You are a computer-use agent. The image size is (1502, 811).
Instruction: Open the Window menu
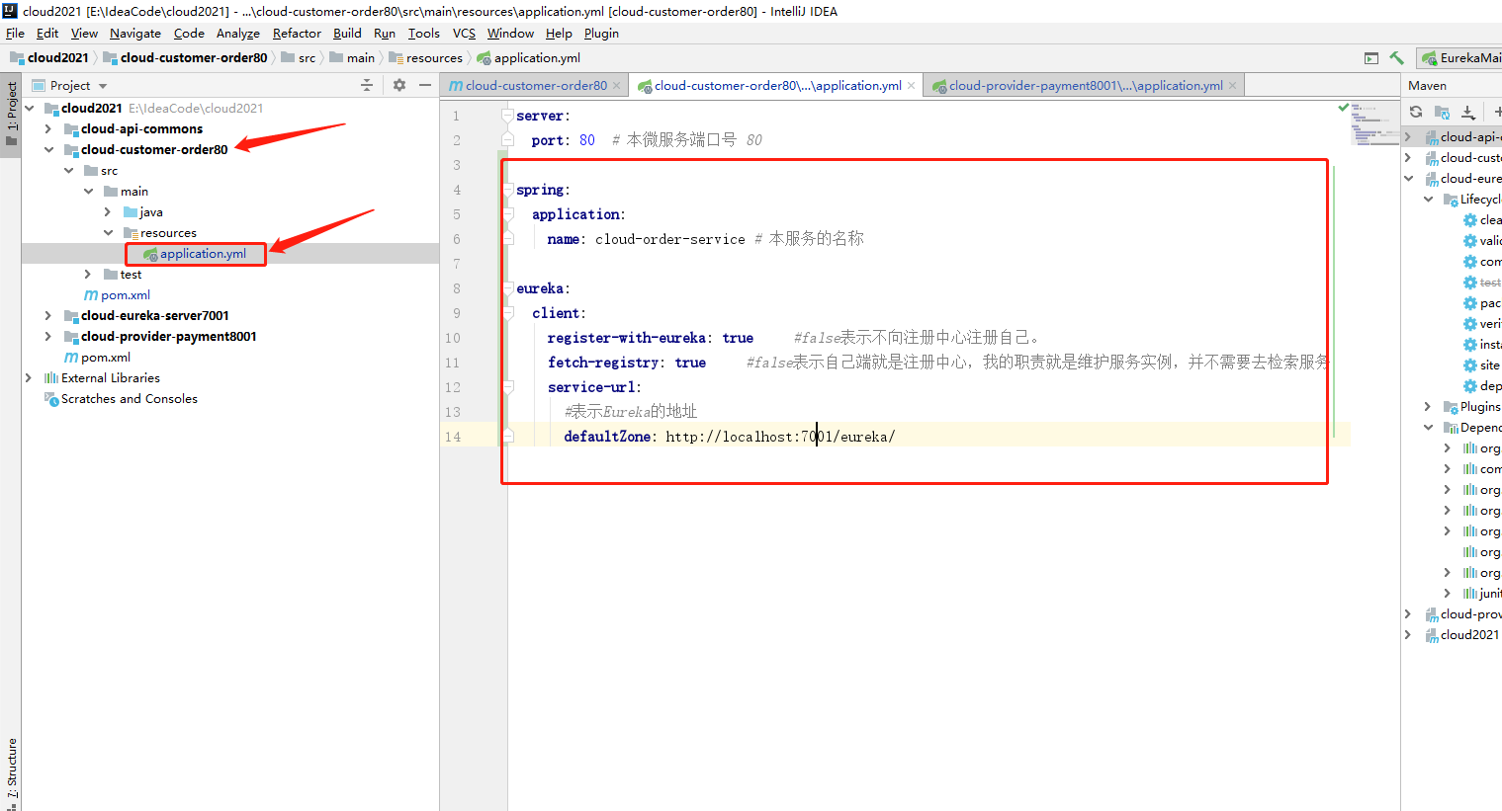(x=510, y=34)
